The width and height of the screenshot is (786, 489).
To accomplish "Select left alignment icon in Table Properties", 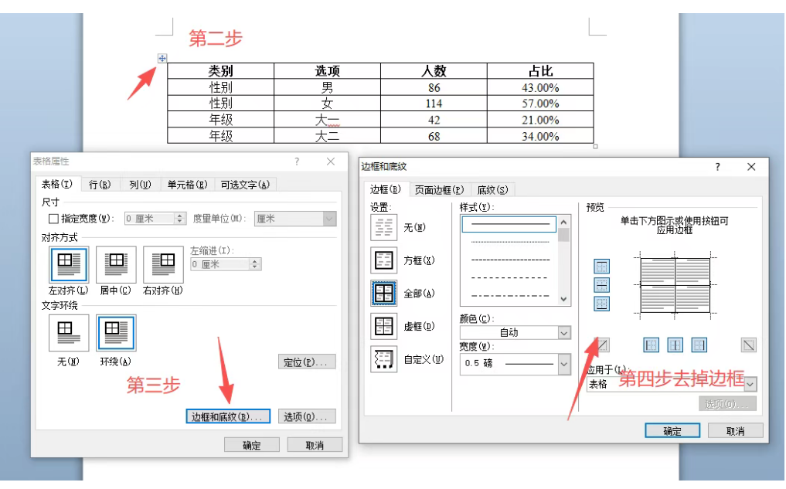I will 70,264.
